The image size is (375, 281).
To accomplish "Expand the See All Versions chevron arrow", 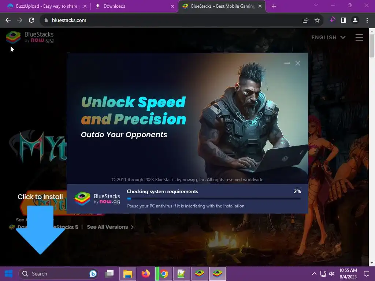I will pos(132,227).
